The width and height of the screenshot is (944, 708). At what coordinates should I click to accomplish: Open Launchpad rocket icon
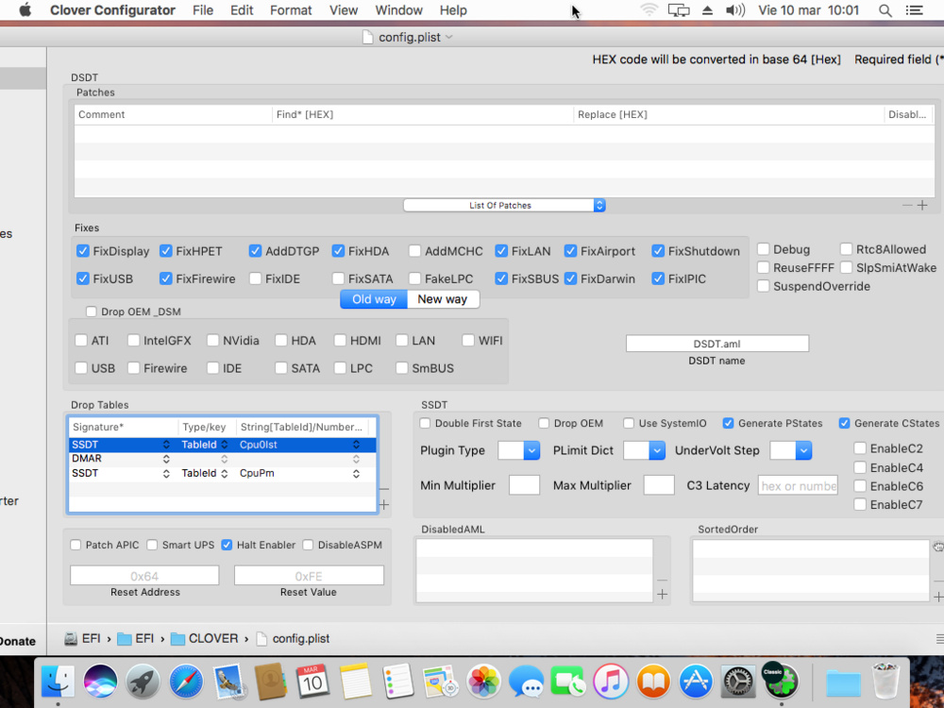143,682
